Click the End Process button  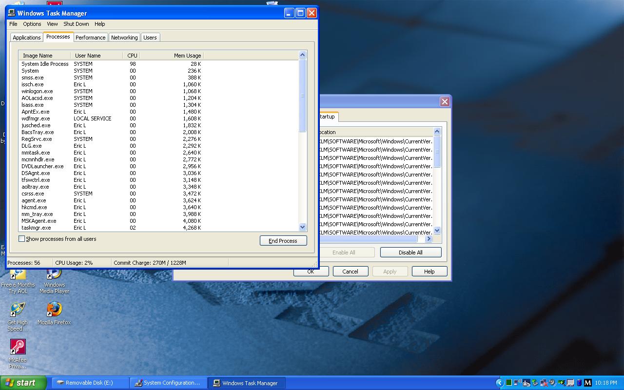[x=283, y=241]
